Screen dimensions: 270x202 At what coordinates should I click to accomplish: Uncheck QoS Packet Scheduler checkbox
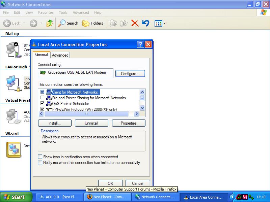coord(42,103)
